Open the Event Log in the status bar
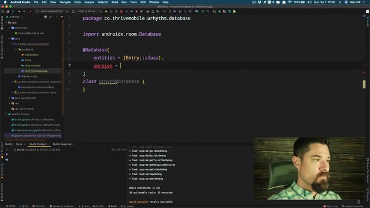Screen dimensions: 370x208 click(x=330, y=206)
